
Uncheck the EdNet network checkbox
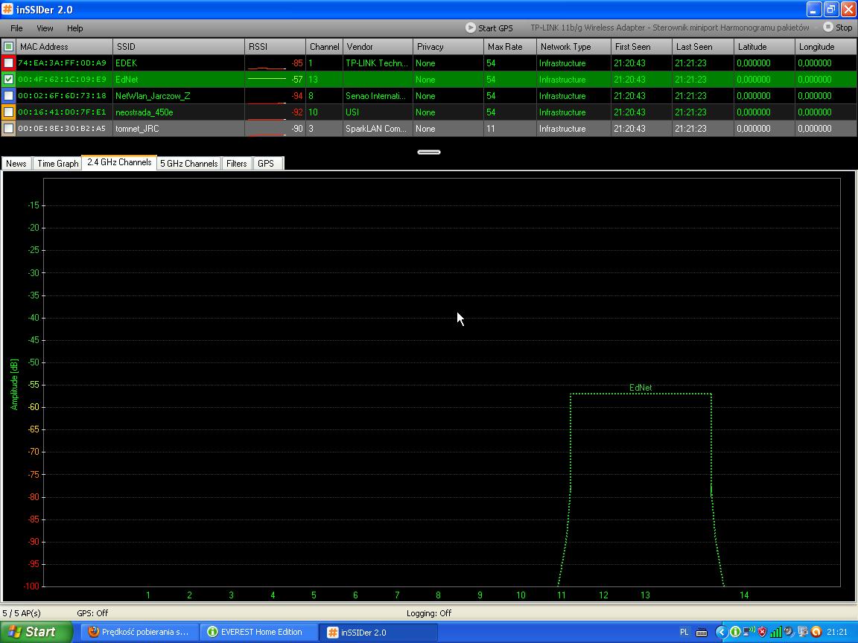[8, 80]
